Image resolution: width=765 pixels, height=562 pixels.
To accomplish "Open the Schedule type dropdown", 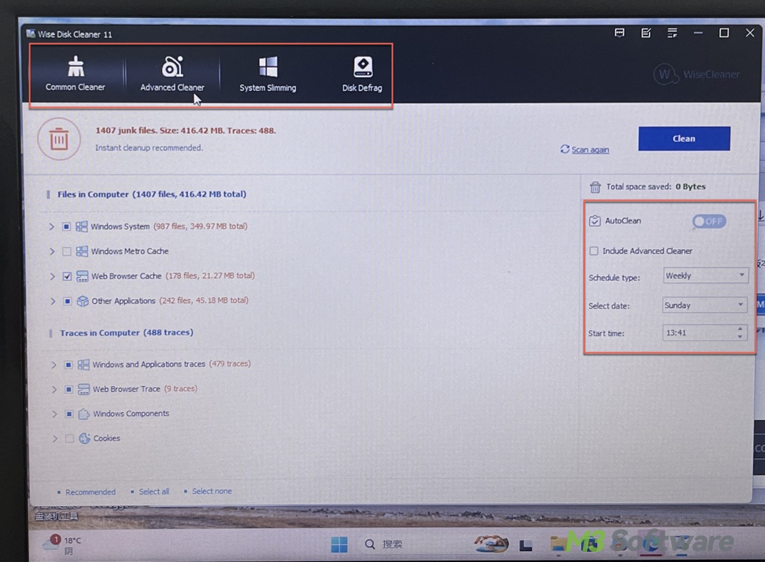I will click(704, 276).
